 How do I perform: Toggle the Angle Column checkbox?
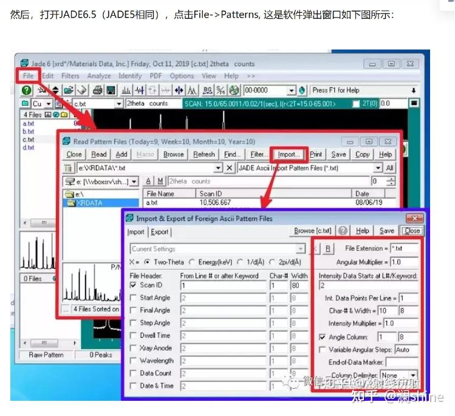(x=322, y=337)
